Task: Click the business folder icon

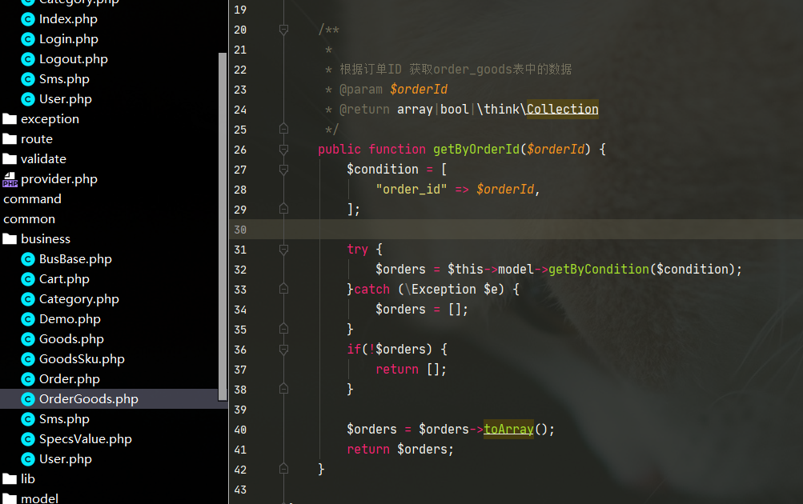Action: point(10,239)
